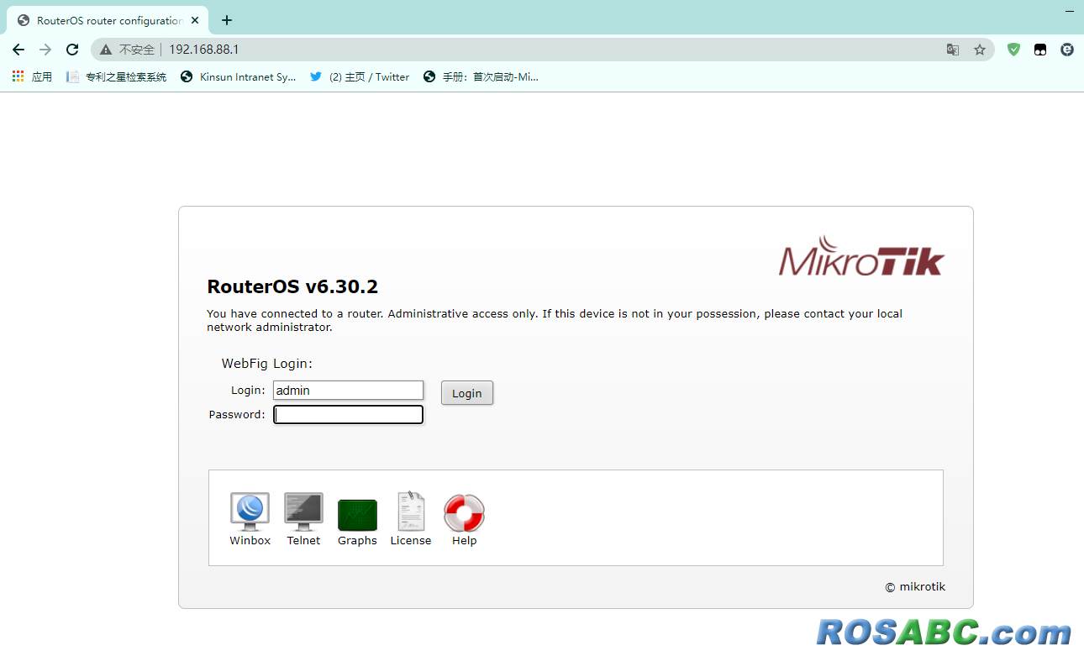Click the not-secure warning icon in address bar

pos(106,50)
